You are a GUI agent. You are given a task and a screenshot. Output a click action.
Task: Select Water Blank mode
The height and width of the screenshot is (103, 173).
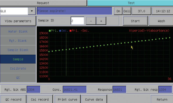coord(18,31)
